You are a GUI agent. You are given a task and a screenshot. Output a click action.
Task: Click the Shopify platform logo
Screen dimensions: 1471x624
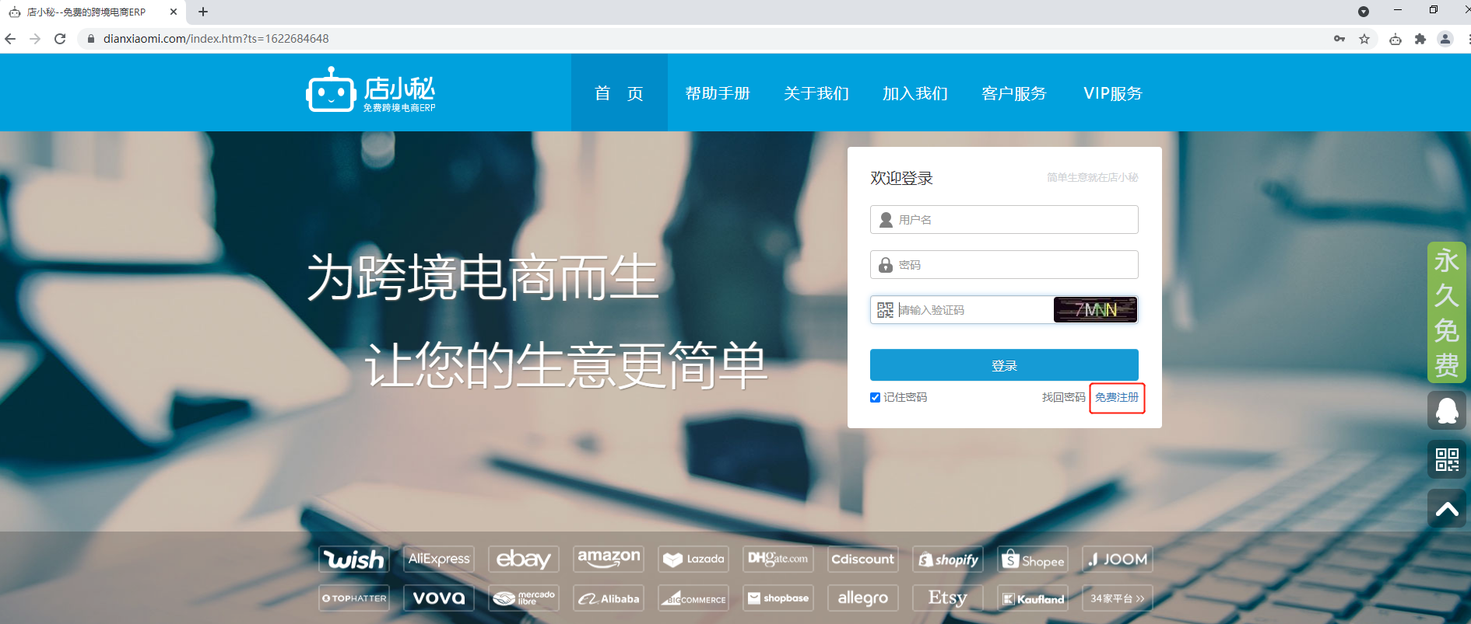(x=948, y=559)
